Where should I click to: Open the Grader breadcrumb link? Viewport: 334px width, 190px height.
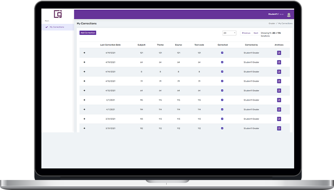coord(272,23)
